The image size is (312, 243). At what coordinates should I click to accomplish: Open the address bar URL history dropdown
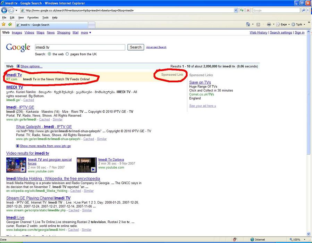236,10
